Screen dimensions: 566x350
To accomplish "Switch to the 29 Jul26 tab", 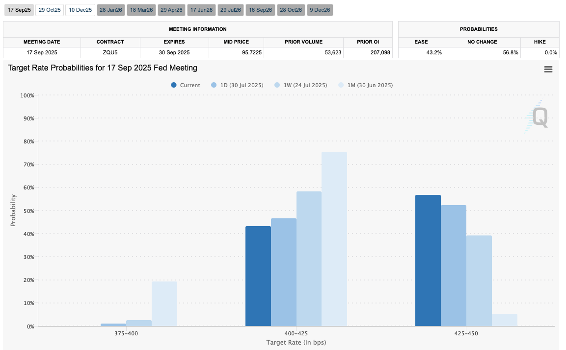I will pyautogui.click(x=231, y=10).
